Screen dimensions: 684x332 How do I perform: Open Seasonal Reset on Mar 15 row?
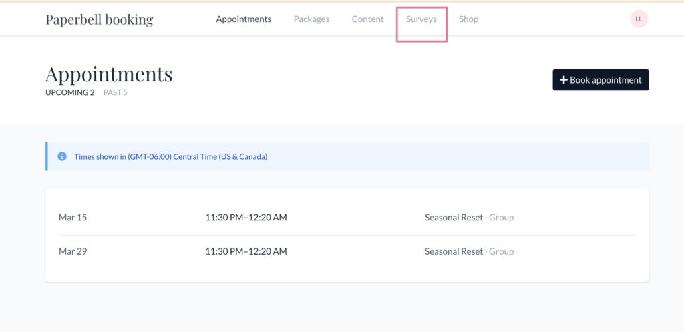[x=454, y=218]
